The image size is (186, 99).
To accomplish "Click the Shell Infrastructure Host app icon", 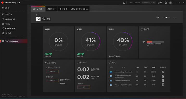I will point(111,80).
